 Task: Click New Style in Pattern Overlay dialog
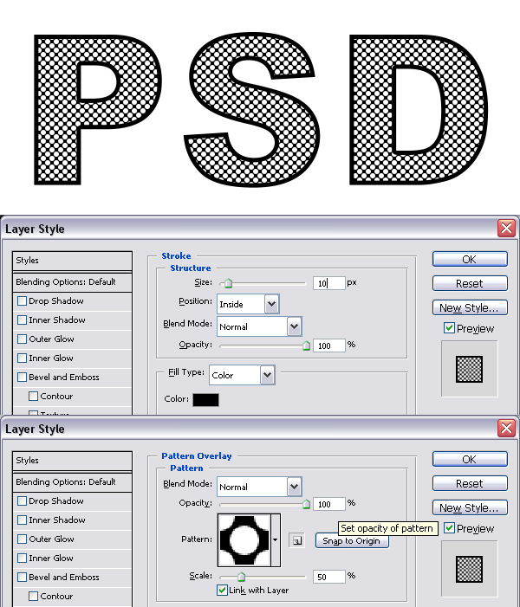[470, 507]
